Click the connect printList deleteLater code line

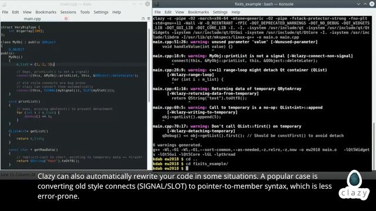coord(77,76)
